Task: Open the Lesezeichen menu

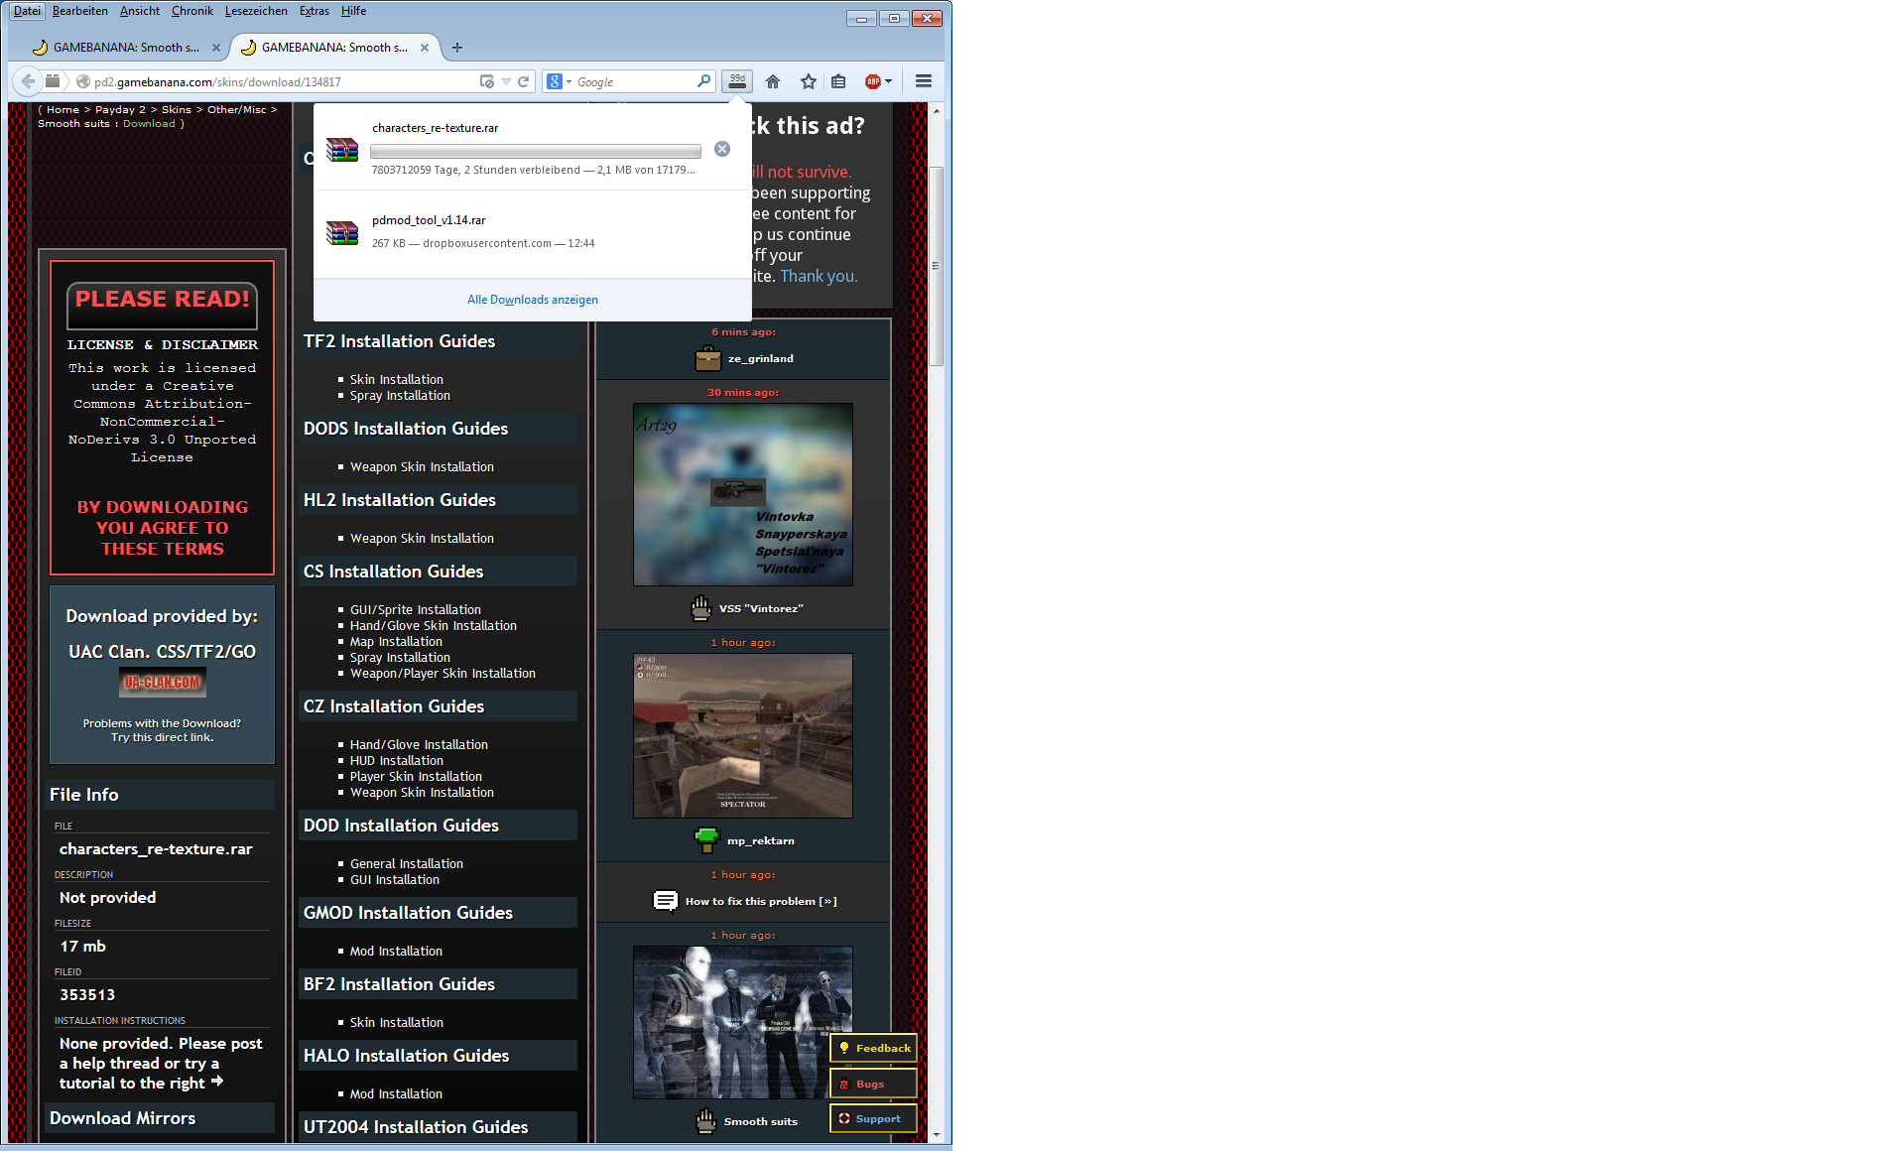Action: [256, 11]
